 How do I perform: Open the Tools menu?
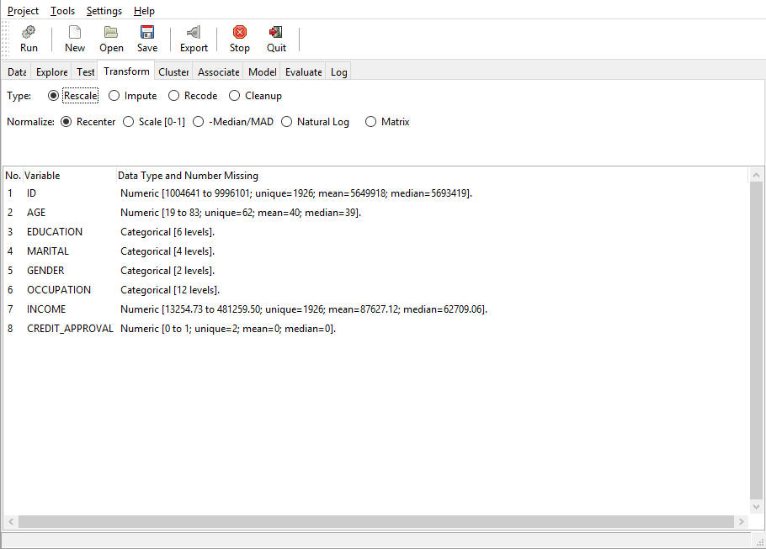(x=62, y=11)
